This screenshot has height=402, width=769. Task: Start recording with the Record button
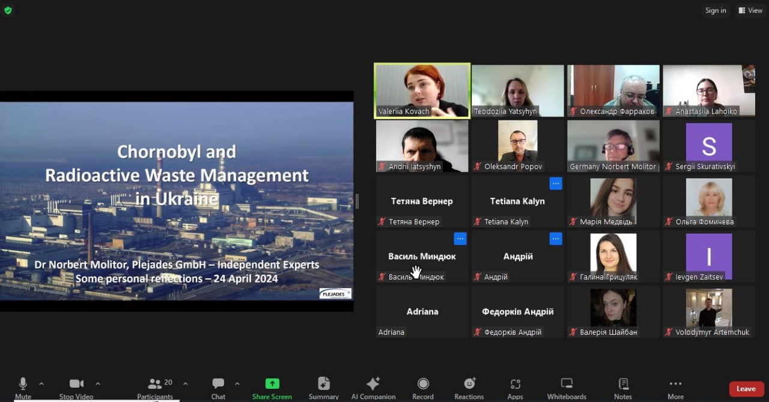pos(423,384)
